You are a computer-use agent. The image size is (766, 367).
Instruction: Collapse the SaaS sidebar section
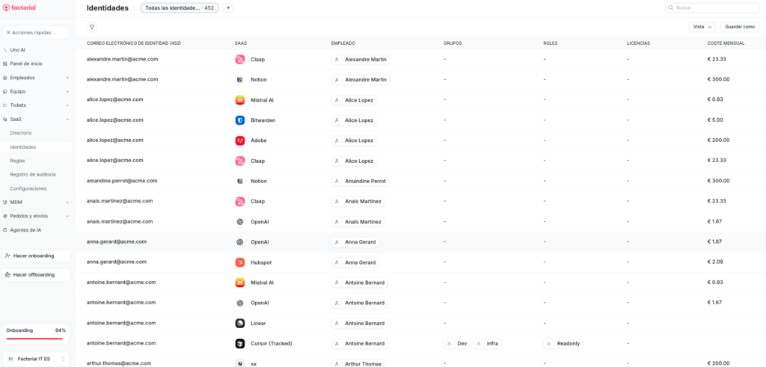(x=36, y=119)
